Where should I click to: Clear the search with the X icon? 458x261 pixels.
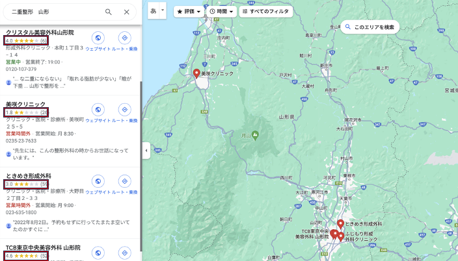126,12
